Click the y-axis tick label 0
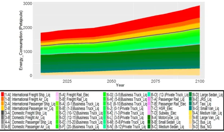 click(x=31, y=75)
